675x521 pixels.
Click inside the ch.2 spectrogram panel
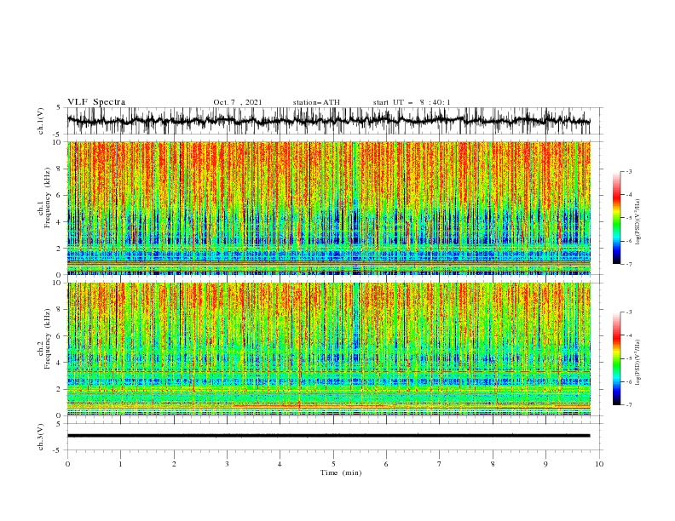(328, 349)
